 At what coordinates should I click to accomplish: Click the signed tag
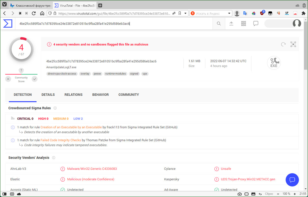tap(134, 74)
